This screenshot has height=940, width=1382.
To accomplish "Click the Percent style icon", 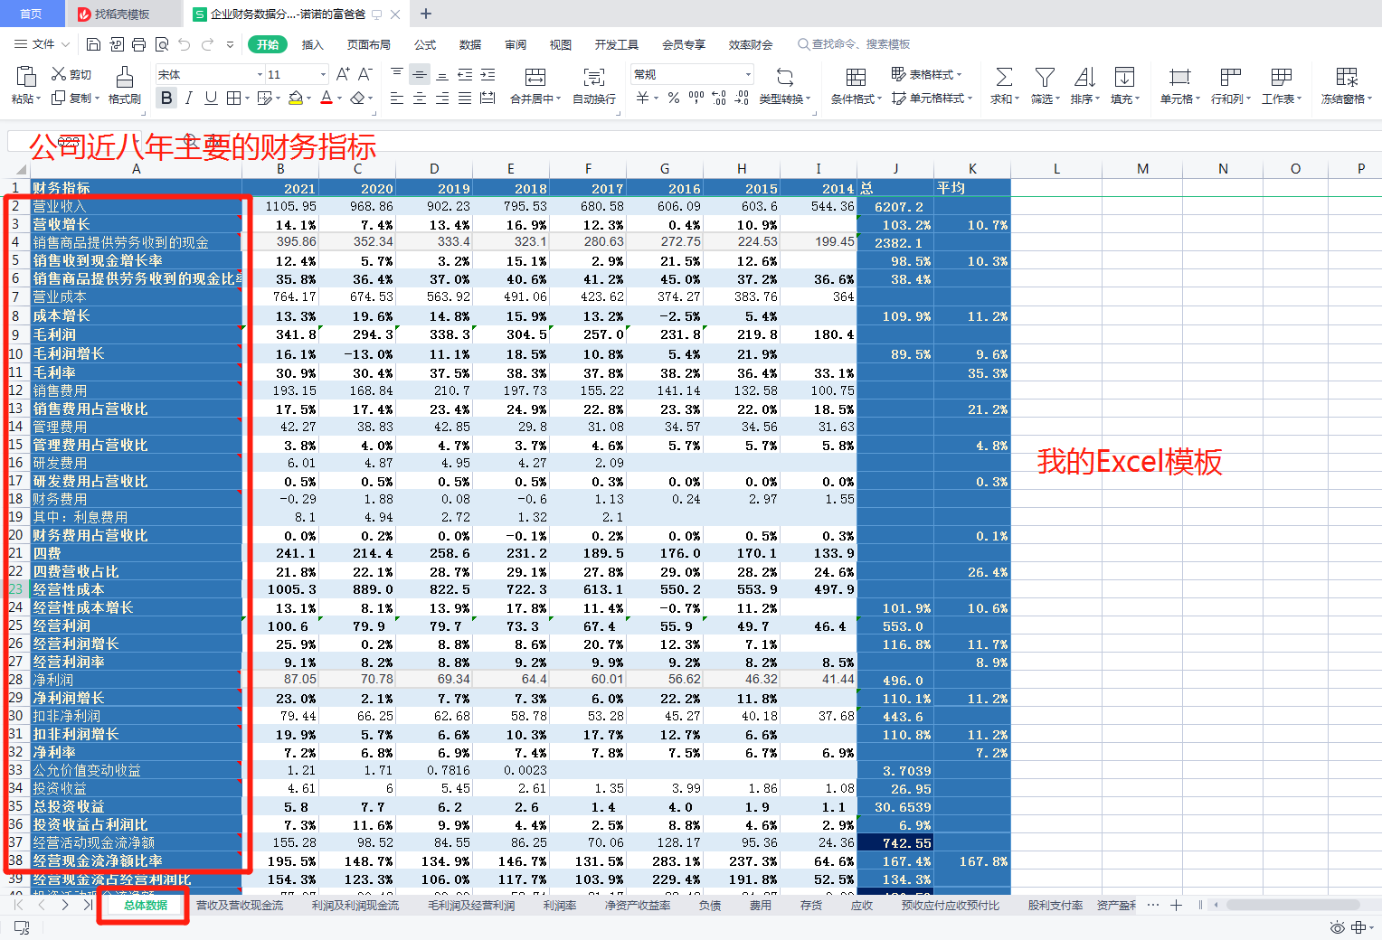I will tap(673, 98).
